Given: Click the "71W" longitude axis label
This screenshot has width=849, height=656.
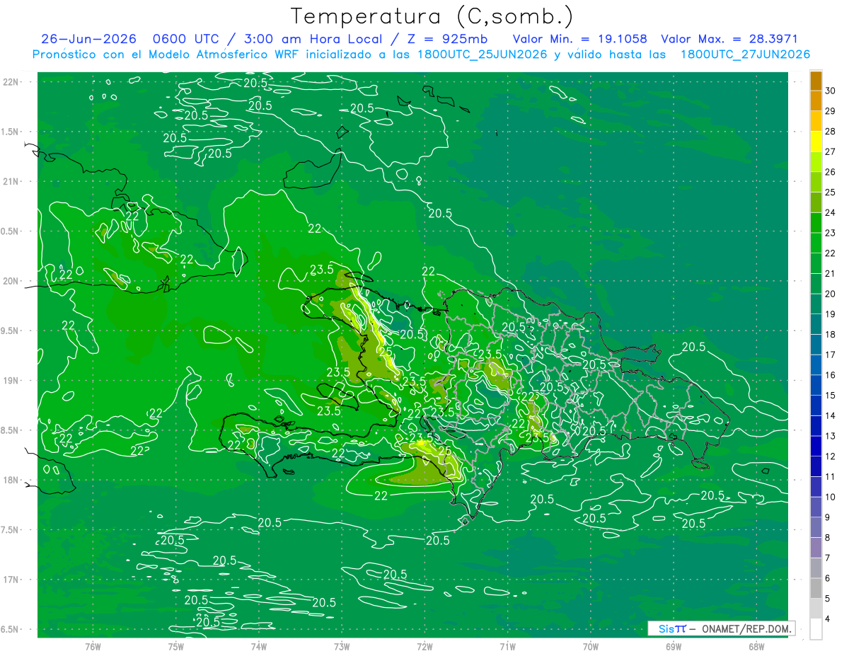Looking at the screenshot, I should tap(507, 646).
